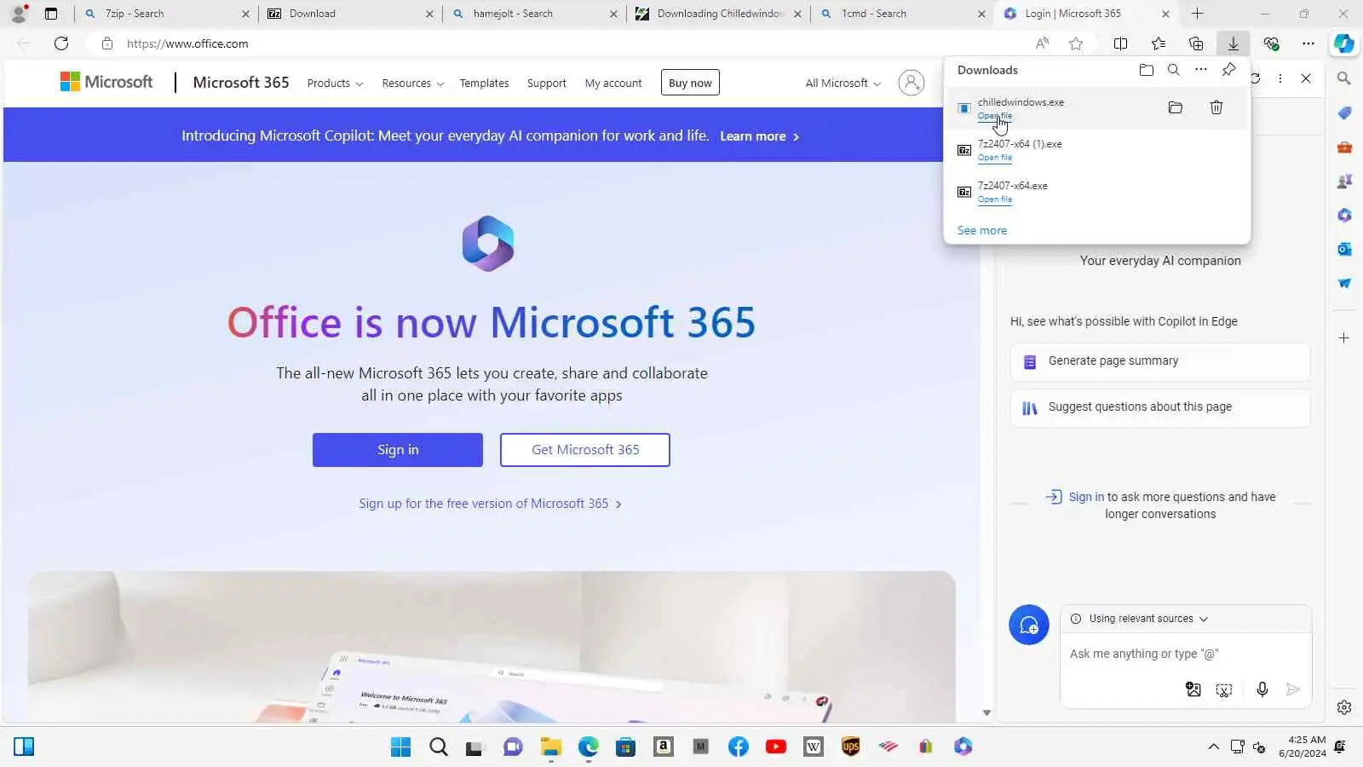This screenshot has height=767, width=1363.
Task: Add a screenshot to Copilot chat
Action: click(x=1224, y=689)
